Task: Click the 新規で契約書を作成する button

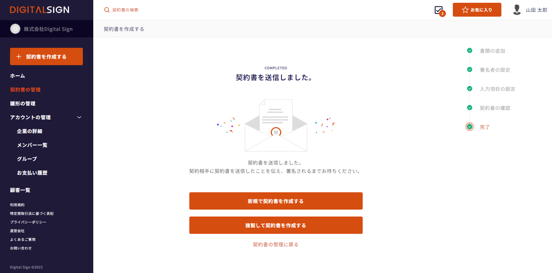Action: 276,201
